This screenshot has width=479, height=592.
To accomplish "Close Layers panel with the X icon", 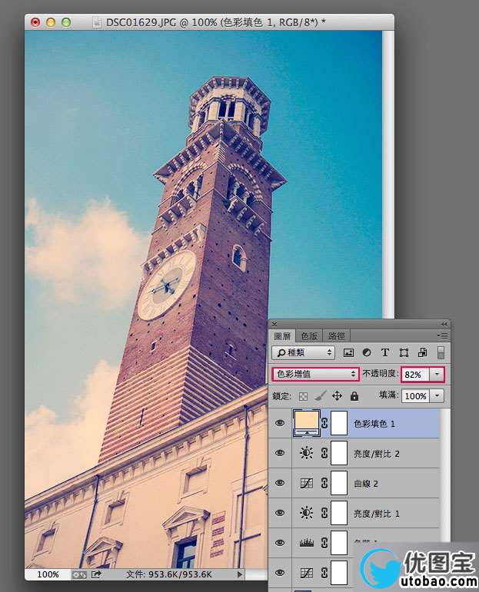I will tap(274, 324).
